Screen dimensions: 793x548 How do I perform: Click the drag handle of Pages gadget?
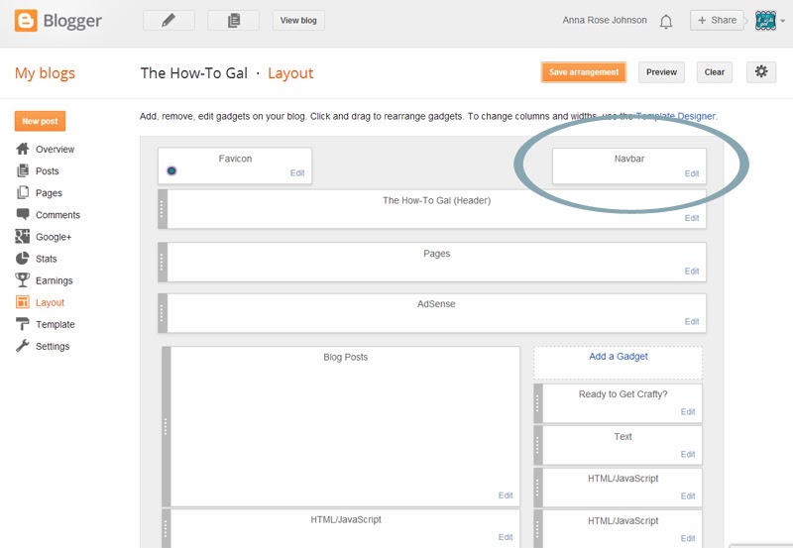[163, 262]
